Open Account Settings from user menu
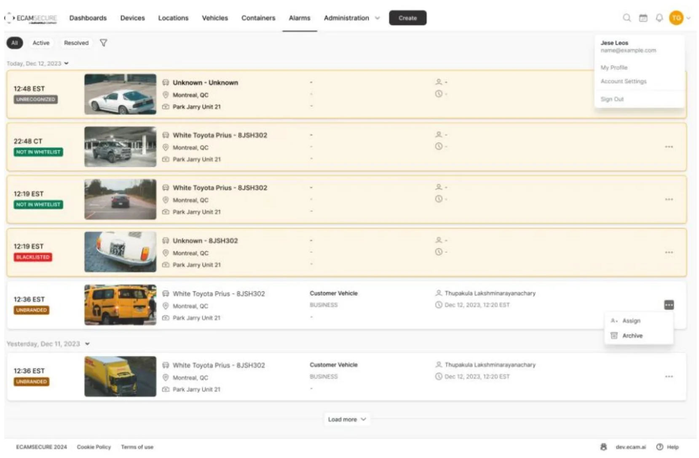Viewport: 699px width, 458px height. pyautogui.click(x=623, y=81)
